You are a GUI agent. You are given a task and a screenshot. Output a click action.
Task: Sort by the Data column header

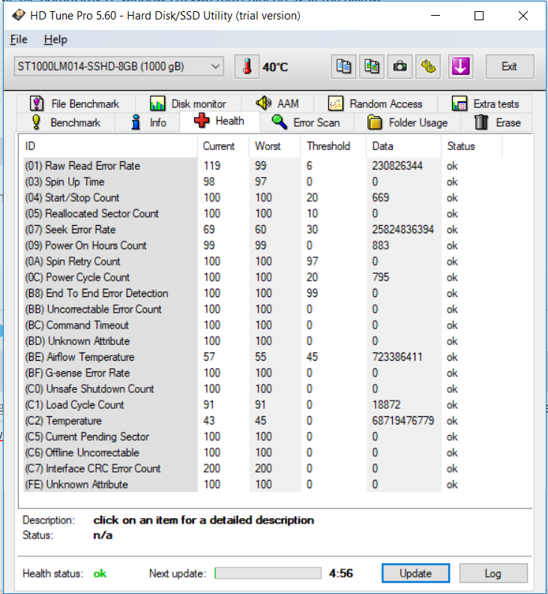(x=404, y=146)
